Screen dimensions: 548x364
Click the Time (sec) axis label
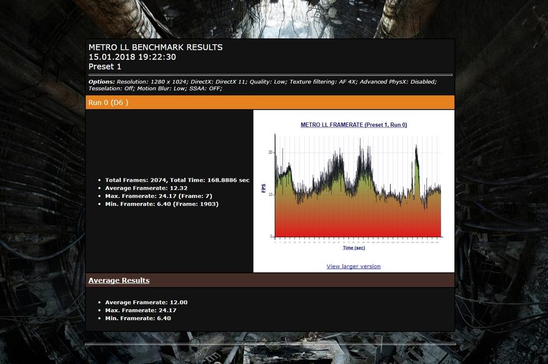coord(353,248)
